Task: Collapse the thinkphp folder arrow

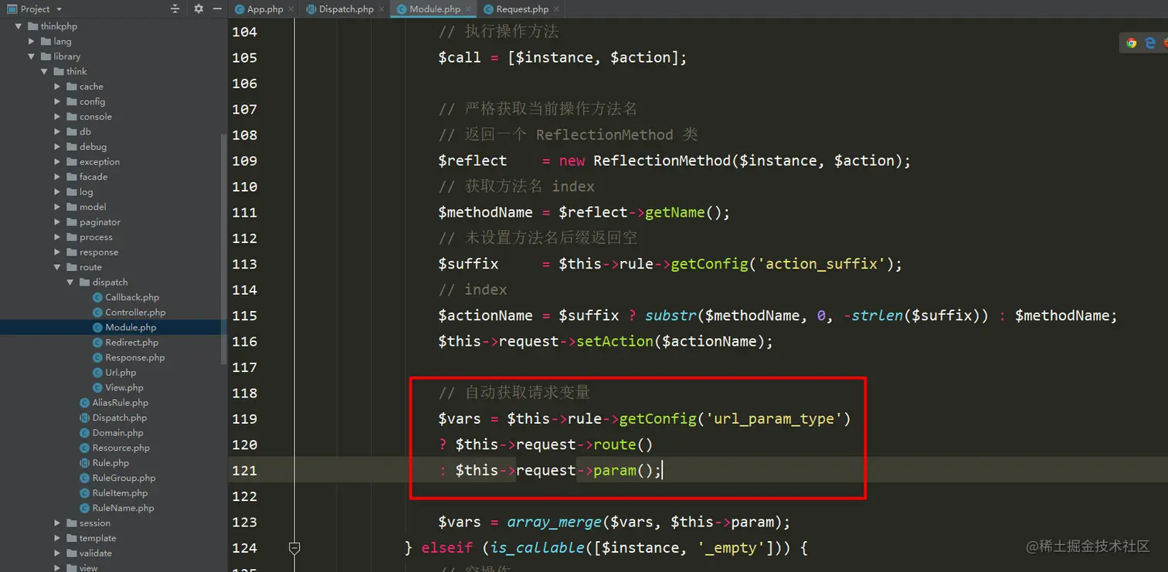Action: click(19, 26)
